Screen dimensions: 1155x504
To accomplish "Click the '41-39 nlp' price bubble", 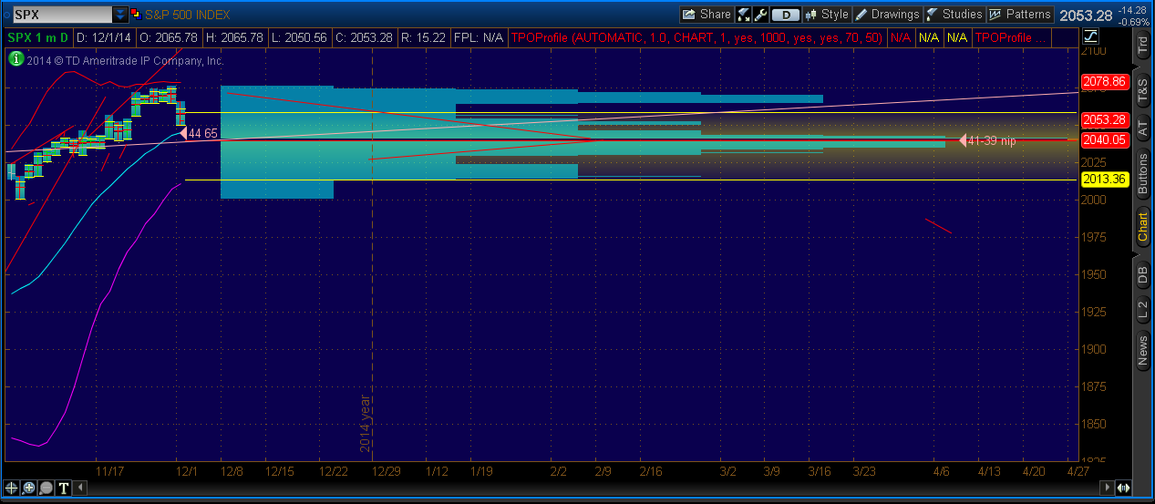I will coord(988,140).
